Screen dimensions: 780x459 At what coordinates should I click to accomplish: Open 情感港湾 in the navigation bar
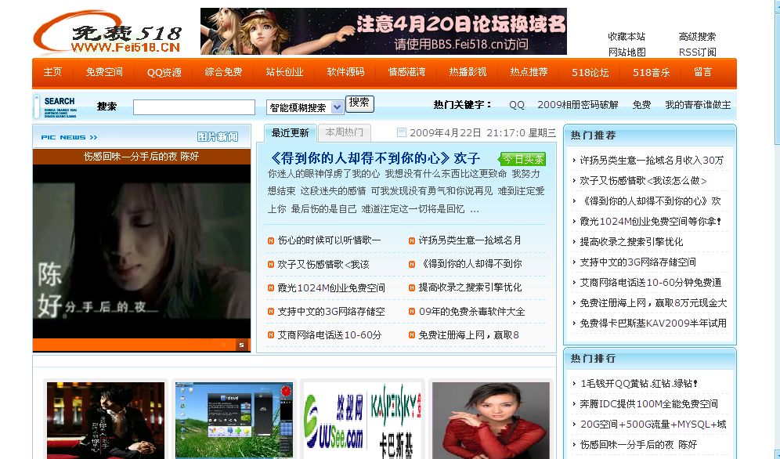(407, 72)
